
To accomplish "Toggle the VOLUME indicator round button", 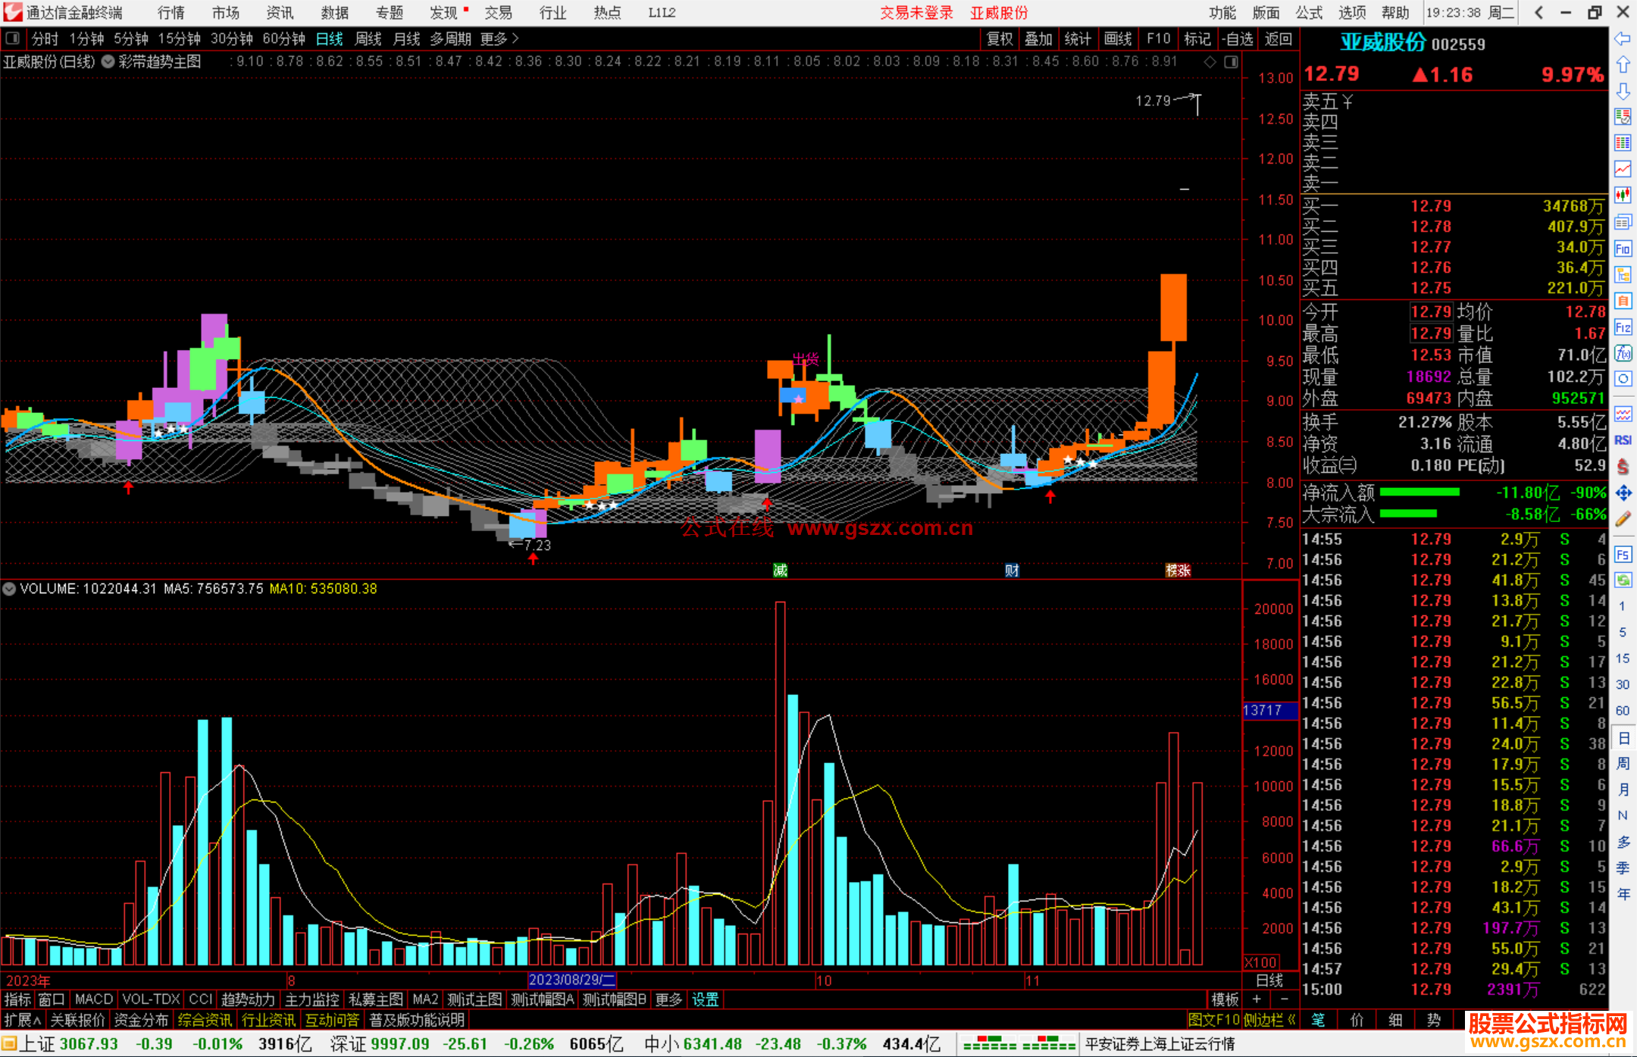I will pos(9,589).
